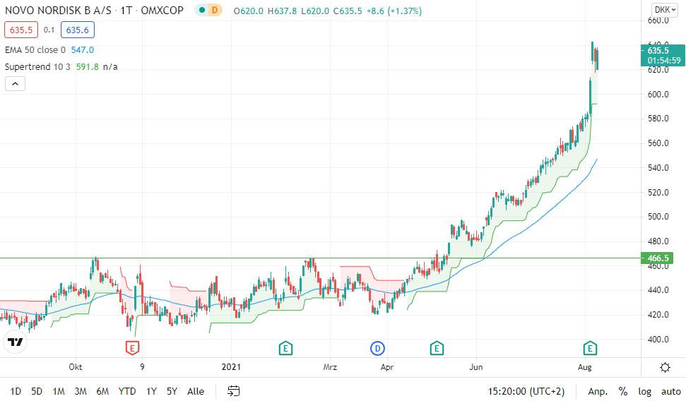Select the YTD time range
Image resolution: width=686 pixels, height=401 pixels.
click(127, 391)
